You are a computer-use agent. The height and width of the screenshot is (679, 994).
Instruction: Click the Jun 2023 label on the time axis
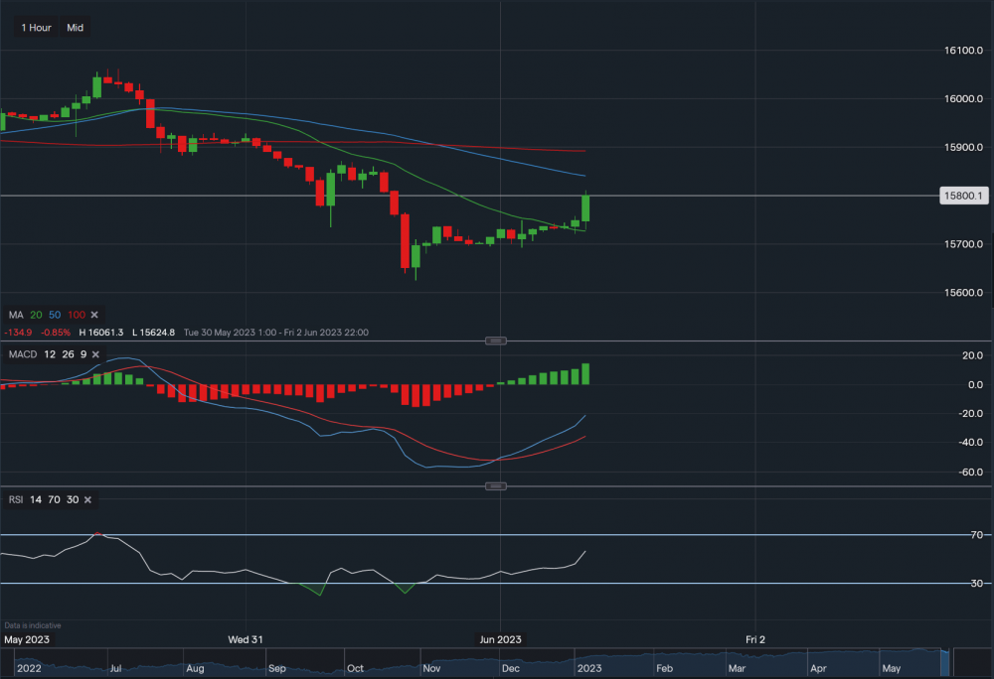coord(500,639)
